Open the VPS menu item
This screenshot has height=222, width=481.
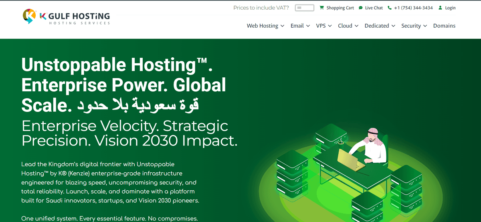pos(321,26)
